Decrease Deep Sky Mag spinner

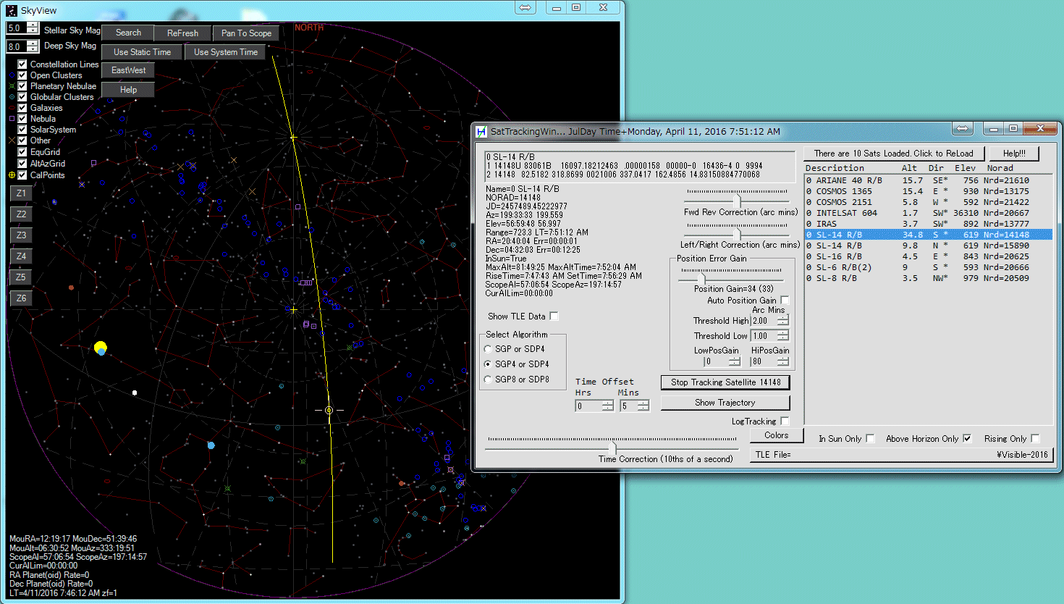(x=33, y=49)
